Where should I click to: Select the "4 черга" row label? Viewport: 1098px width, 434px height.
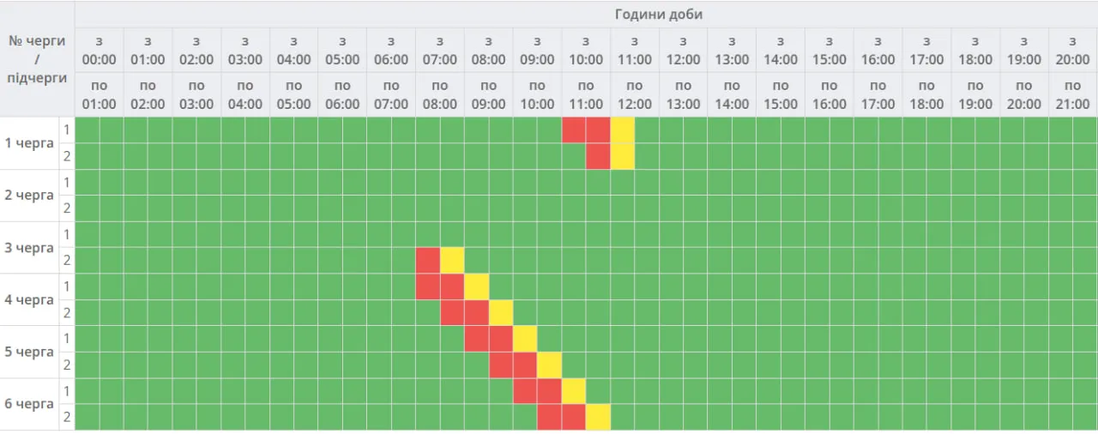click(29, 300)
